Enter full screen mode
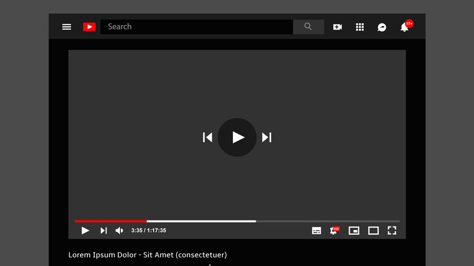This screenshot has height=266, width=474. pyautogui.click(x=392, y=231)
